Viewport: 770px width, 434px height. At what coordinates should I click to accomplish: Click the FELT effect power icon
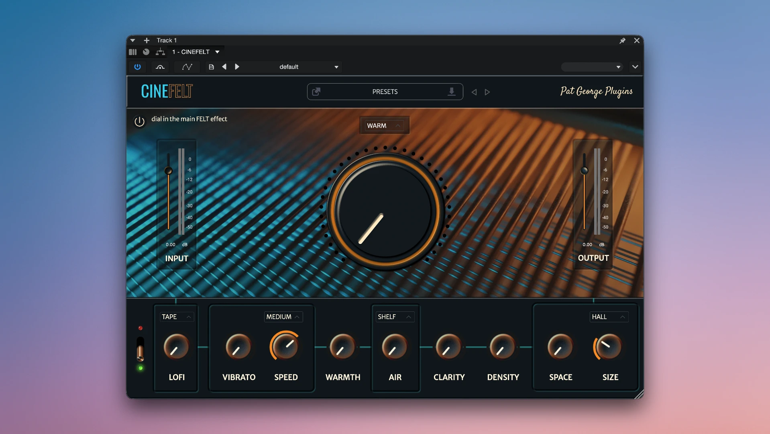pos(139,121)
